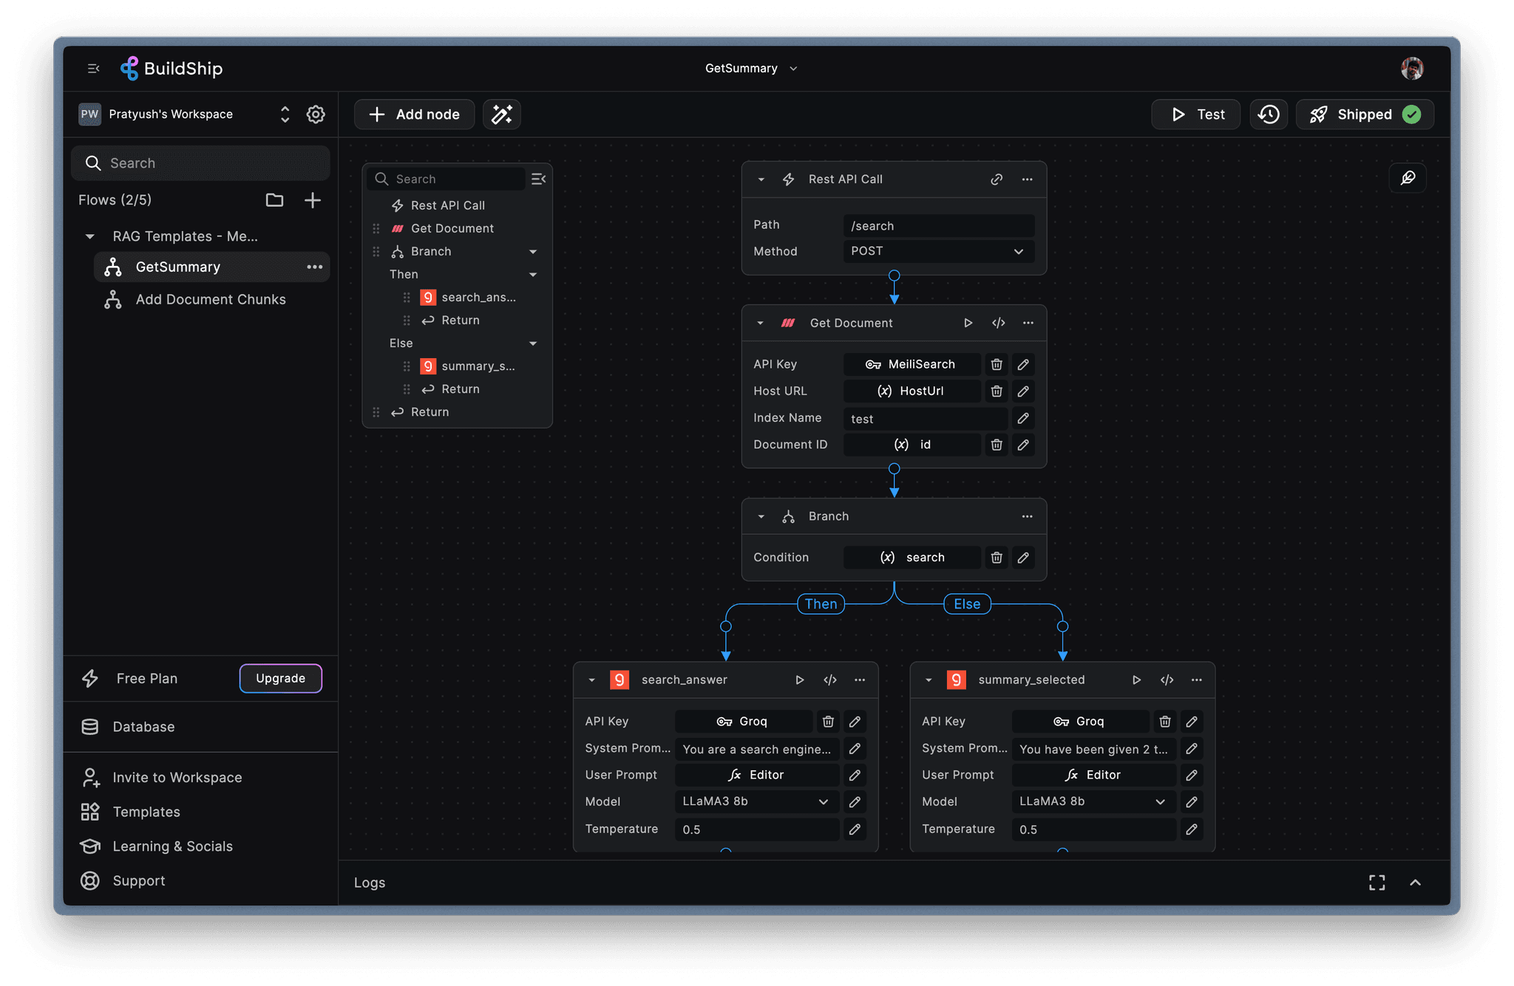
Task: Copy the Rest API Call endpoint link icon
Action: point(997,179)
